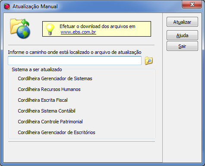The height and width of the screenshot is (166, 205).
Task: Click the Atualizar button
Action: coord(182,22)
